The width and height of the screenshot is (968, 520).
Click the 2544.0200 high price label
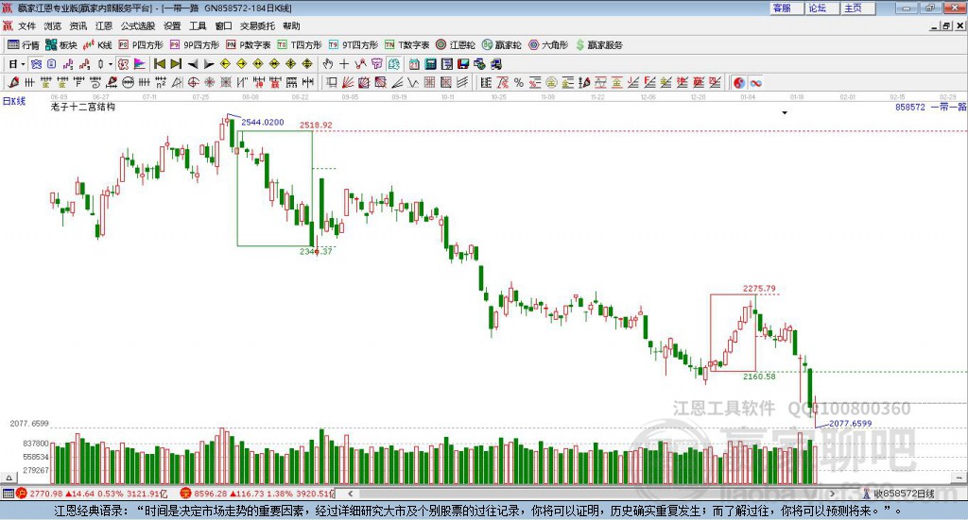(x=263, y=122)
